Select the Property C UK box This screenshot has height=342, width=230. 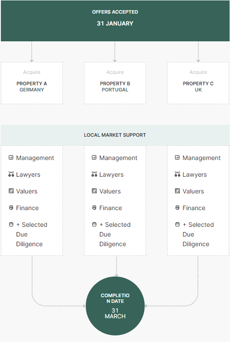point(198,83)
